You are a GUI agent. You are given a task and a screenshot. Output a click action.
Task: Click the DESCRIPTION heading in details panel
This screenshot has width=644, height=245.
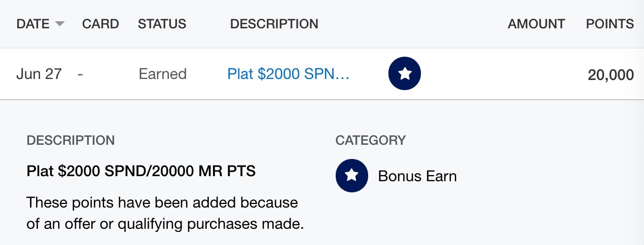(x=70, y=140)
